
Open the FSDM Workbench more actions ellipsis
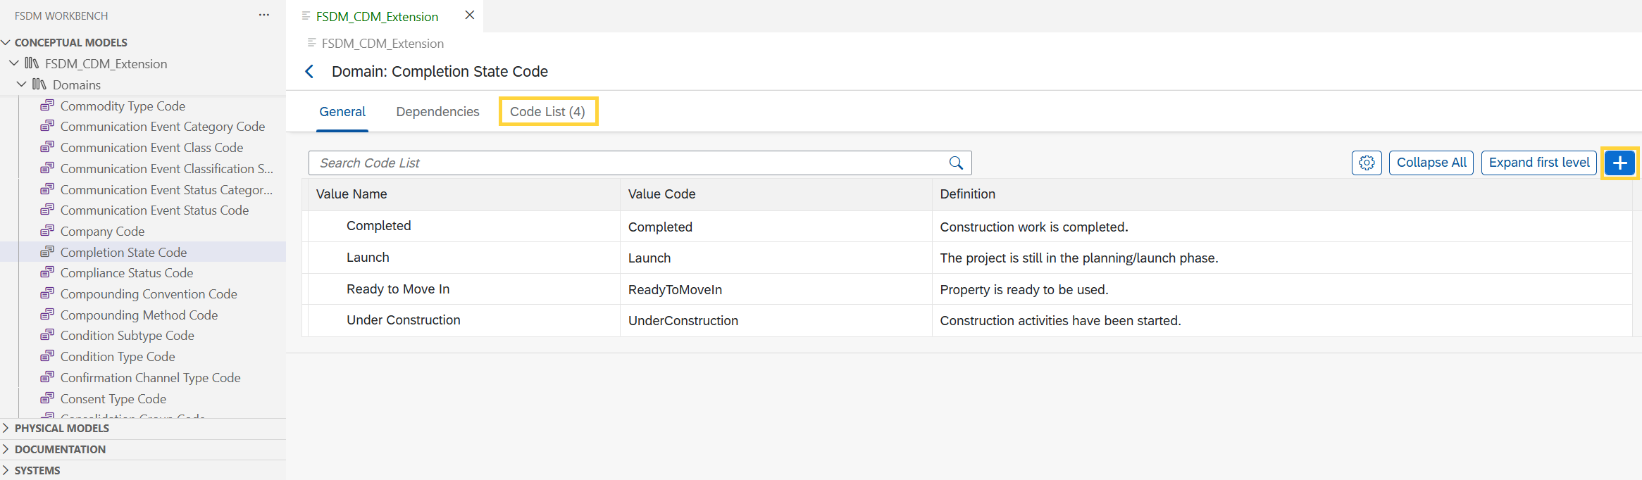pos(264,15)
